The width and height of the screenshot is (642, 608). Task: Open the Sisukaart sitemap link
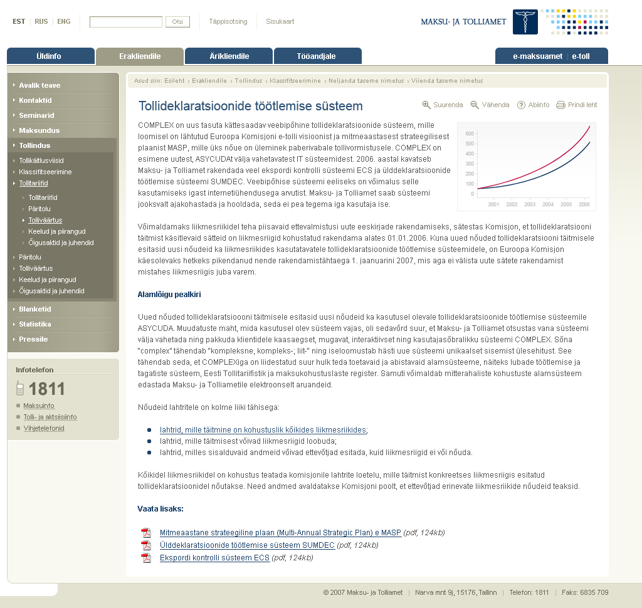(280, 22)
